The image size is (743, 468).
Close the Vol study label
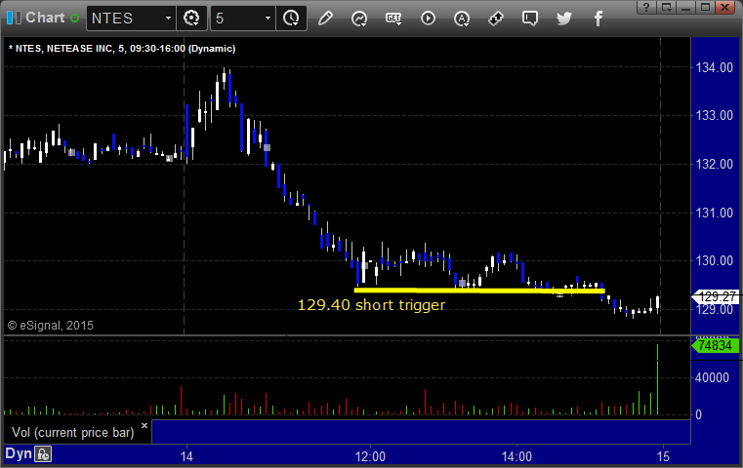click(144, 425)
